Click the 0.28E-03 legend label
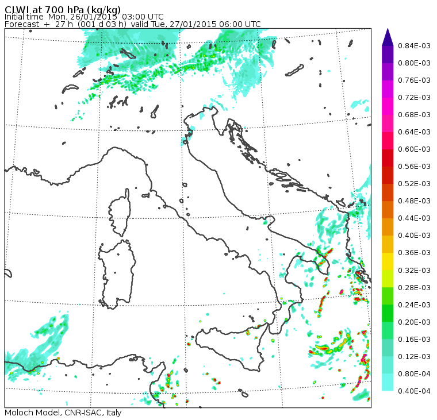Viewport: 437px width, 420px height. [414, 288]
